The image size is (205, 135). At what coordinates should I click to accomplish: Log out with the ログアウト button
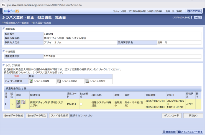[194, 11]
